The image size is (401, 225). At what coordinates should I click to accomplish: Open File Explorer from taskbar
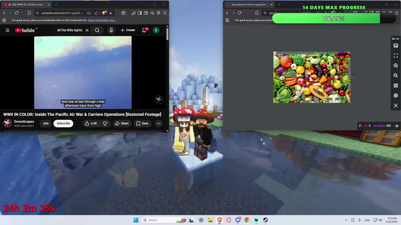[210, 220]
